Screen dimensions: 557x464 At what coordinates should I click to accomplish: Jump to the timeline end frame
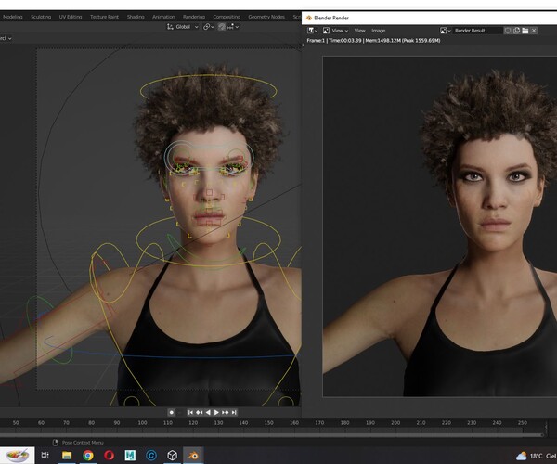pos(234,412)
